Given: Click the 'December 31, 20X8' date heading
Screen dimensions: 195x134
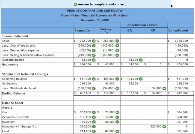Looking at the screenshot, I should [95, 20].
